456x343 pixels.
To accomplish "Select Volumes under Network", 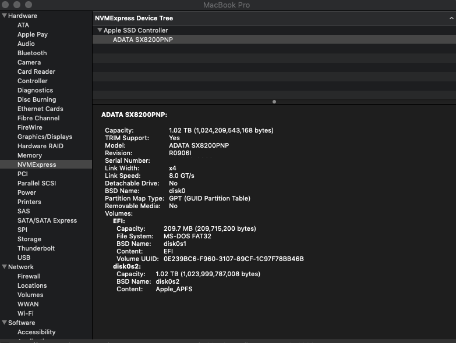I will click(x=30, y=295).
